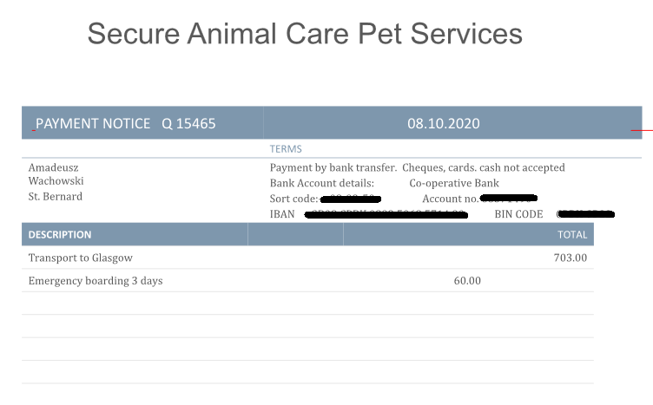
Task: Select the redacted IBAN number bar
Action: tap(386, 214)
